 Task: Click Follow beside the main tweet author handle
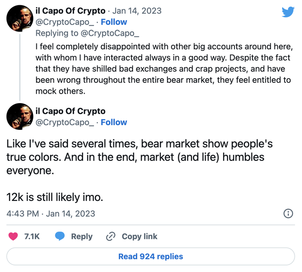click(x=114, y=122)
